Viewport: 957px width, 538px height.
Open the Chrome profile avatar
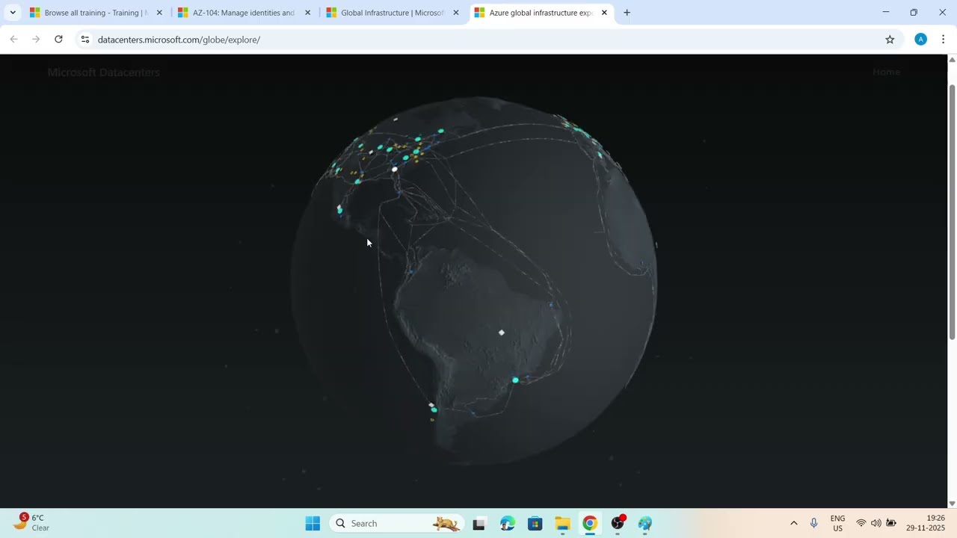click(x=920, y=40)
